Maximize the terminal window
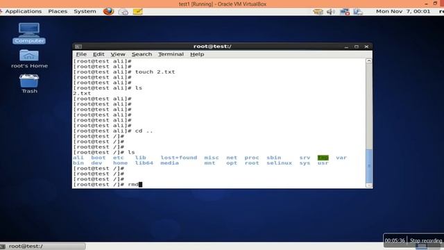 (x=356, y=47)
